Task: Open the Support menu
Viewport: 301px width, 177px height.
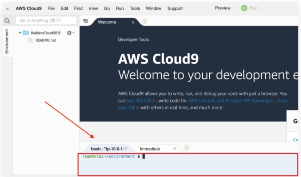Action: coord(175,8)
